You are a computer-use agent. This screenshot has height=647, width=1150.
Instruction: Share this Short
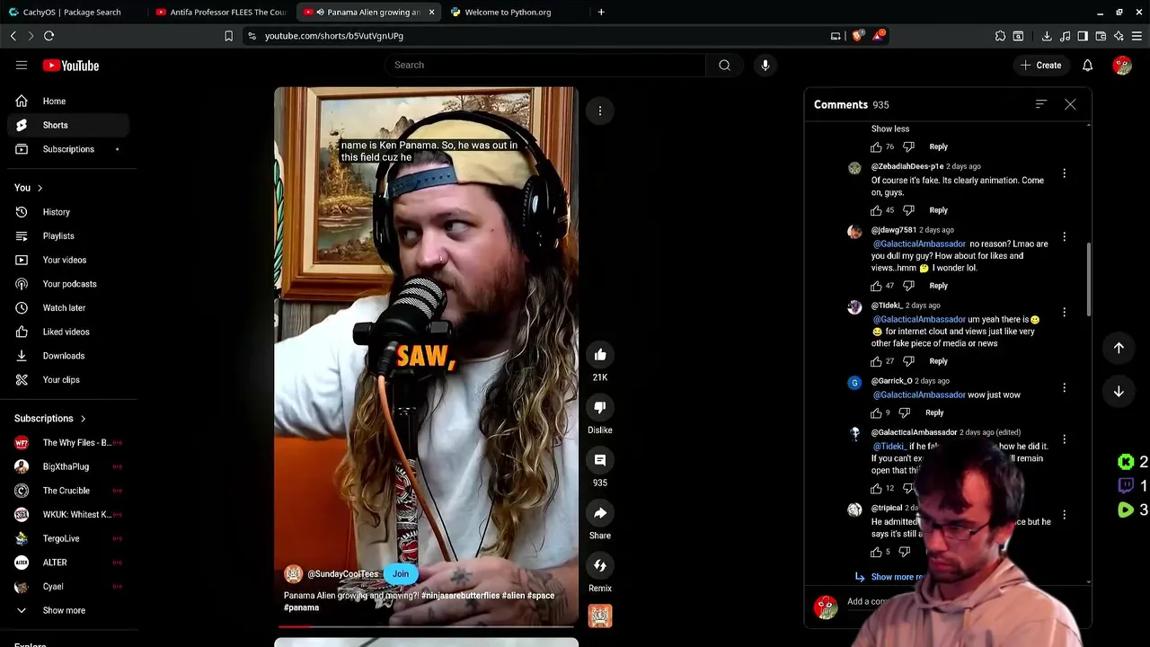tap(600, 513)
